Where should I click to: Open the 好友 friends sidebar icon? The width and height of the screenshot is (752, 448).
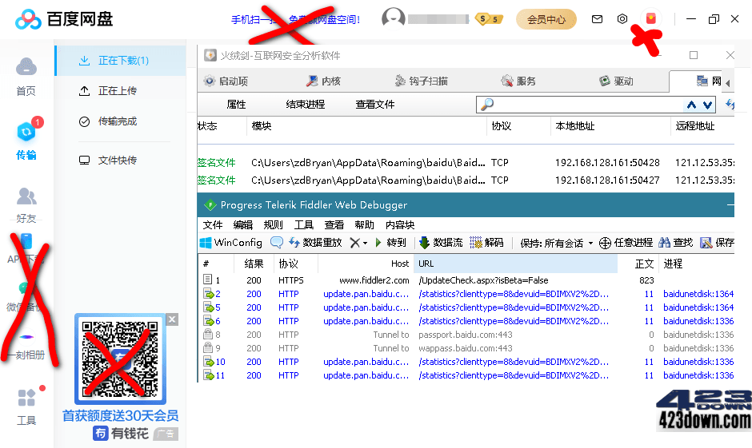click(x=26, y=196)
